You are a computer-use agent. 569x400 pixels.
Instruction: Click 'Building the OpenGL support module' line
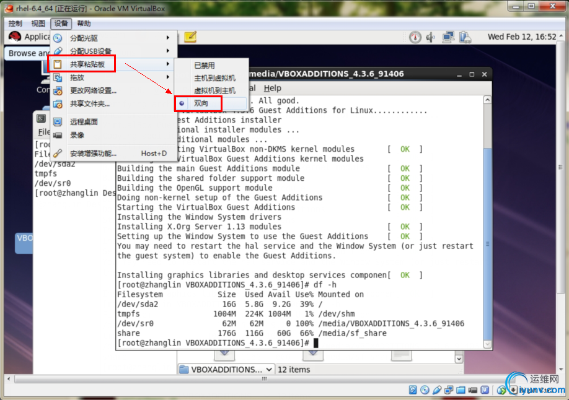coord(195,188)
